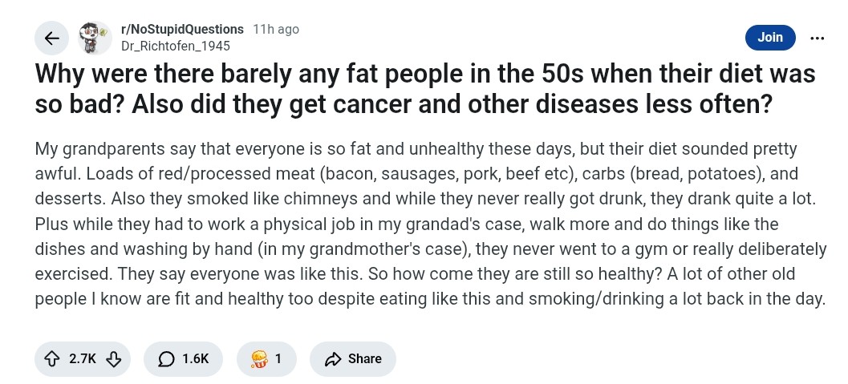Open the 1.6K comments count

195,358
